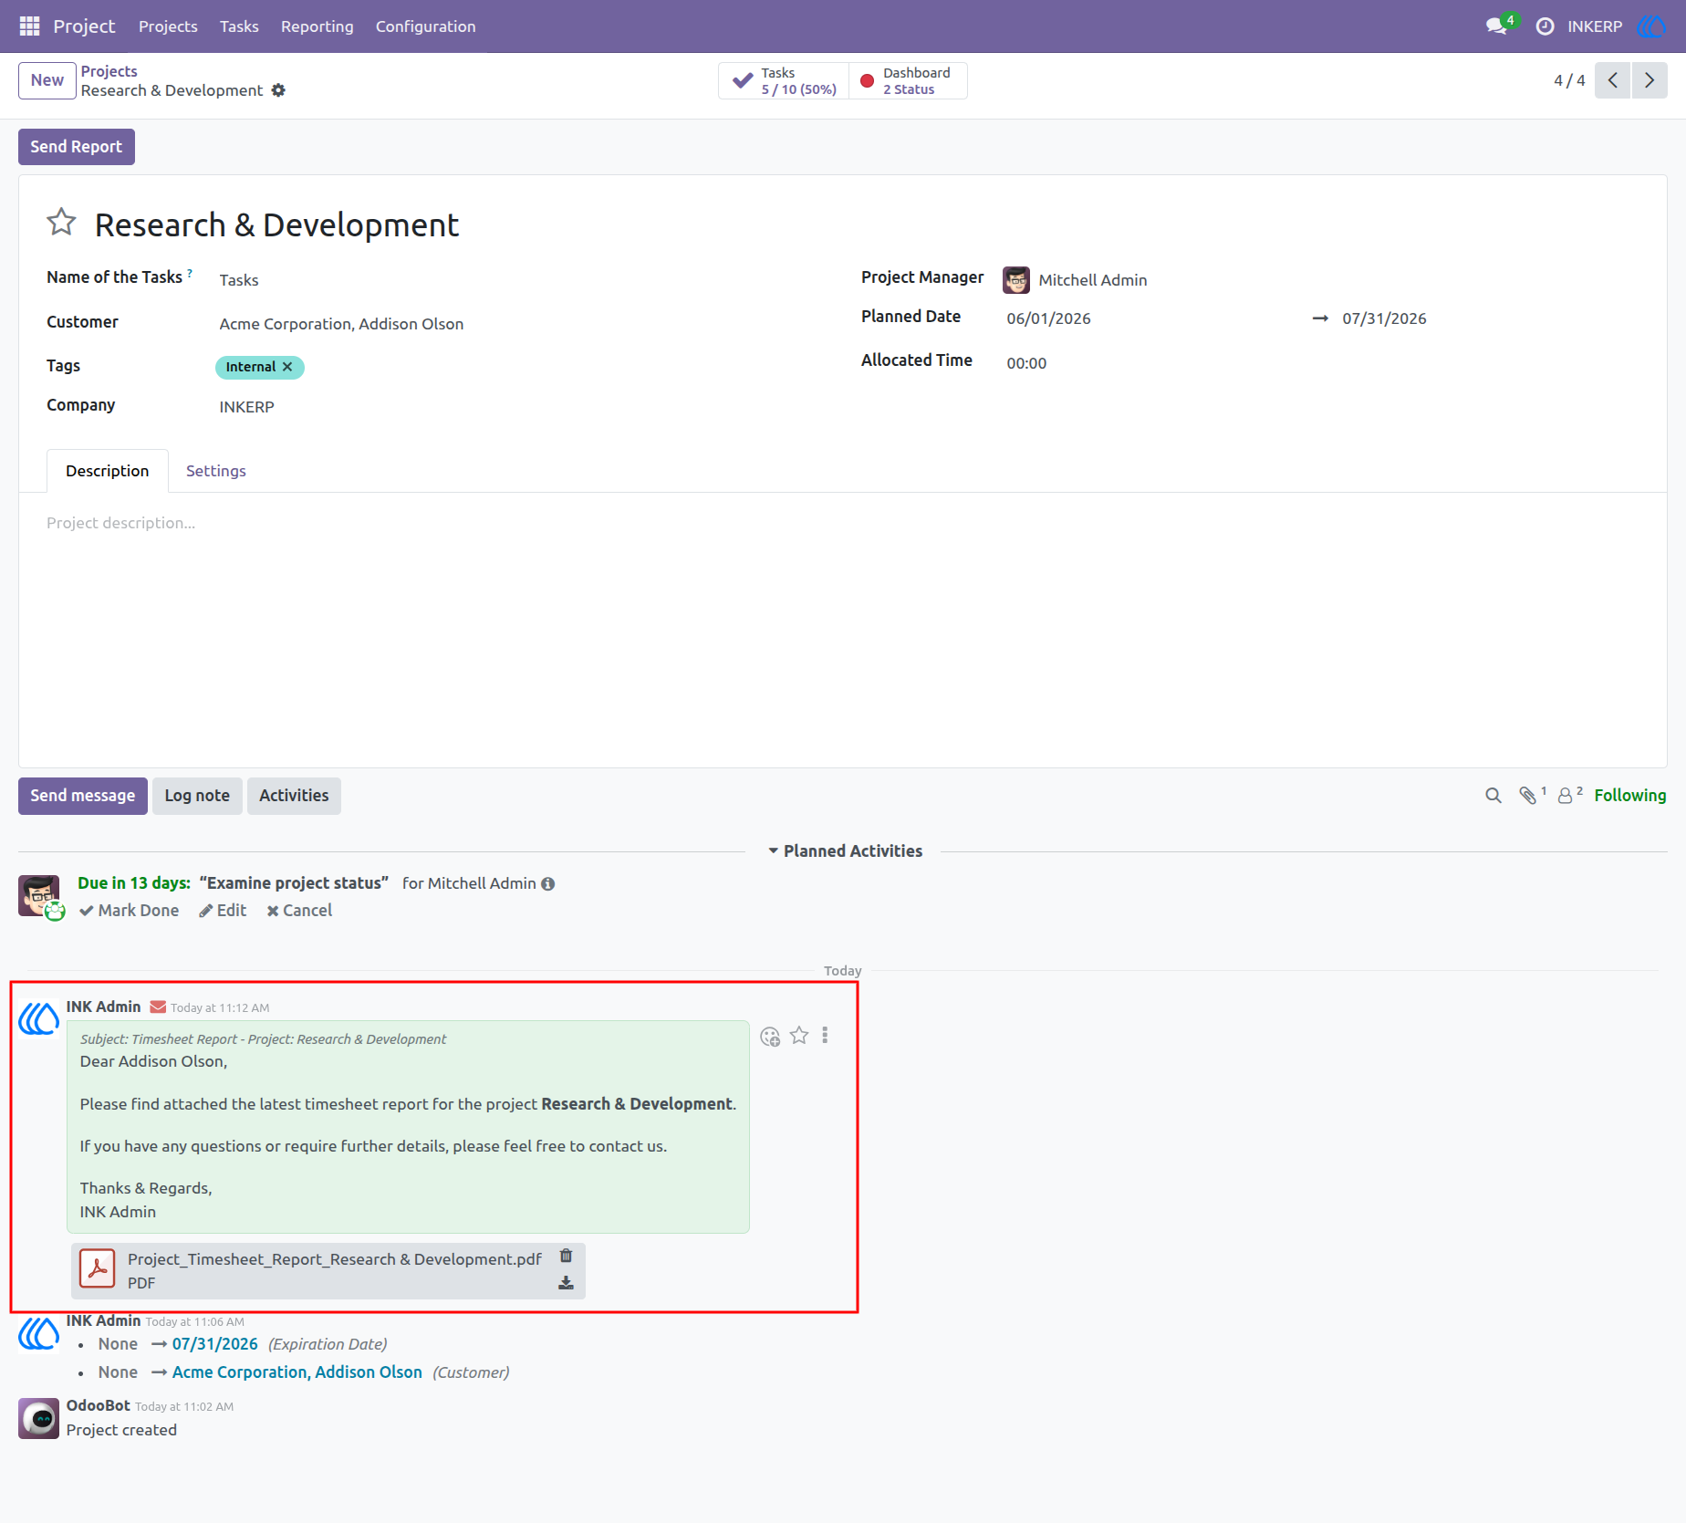Click planned start date 06/01/2026
The image size is (1686, 1523).
(1048, 318)
